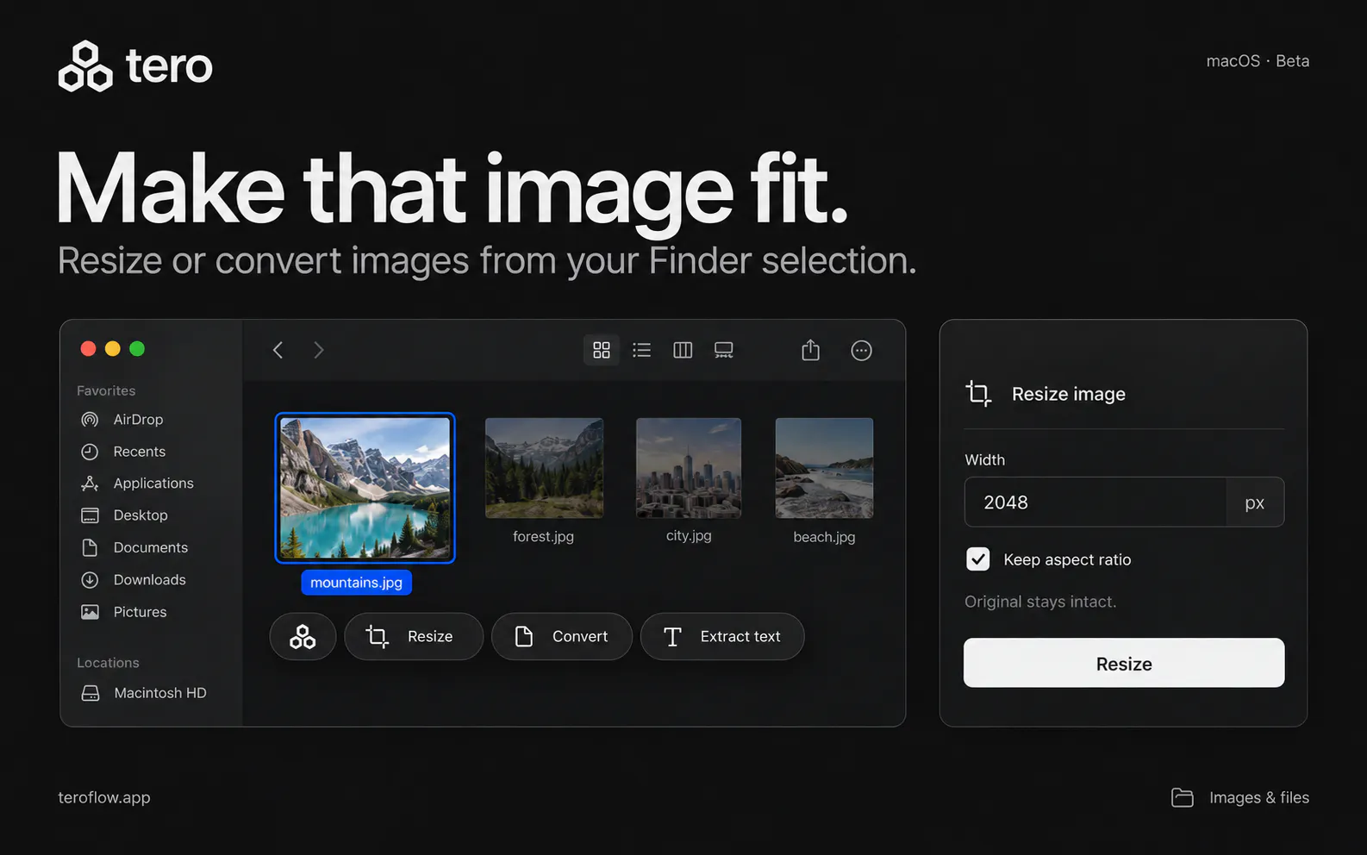Image resolution: width=1367 pixels, height=855 pixels.
Task: Go forward with the Finder forward chevron
Action: 319,350
